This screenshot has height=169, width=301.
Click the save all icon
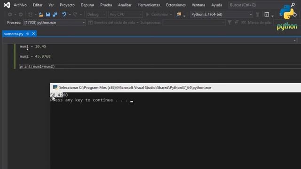(x=55, y=15)
